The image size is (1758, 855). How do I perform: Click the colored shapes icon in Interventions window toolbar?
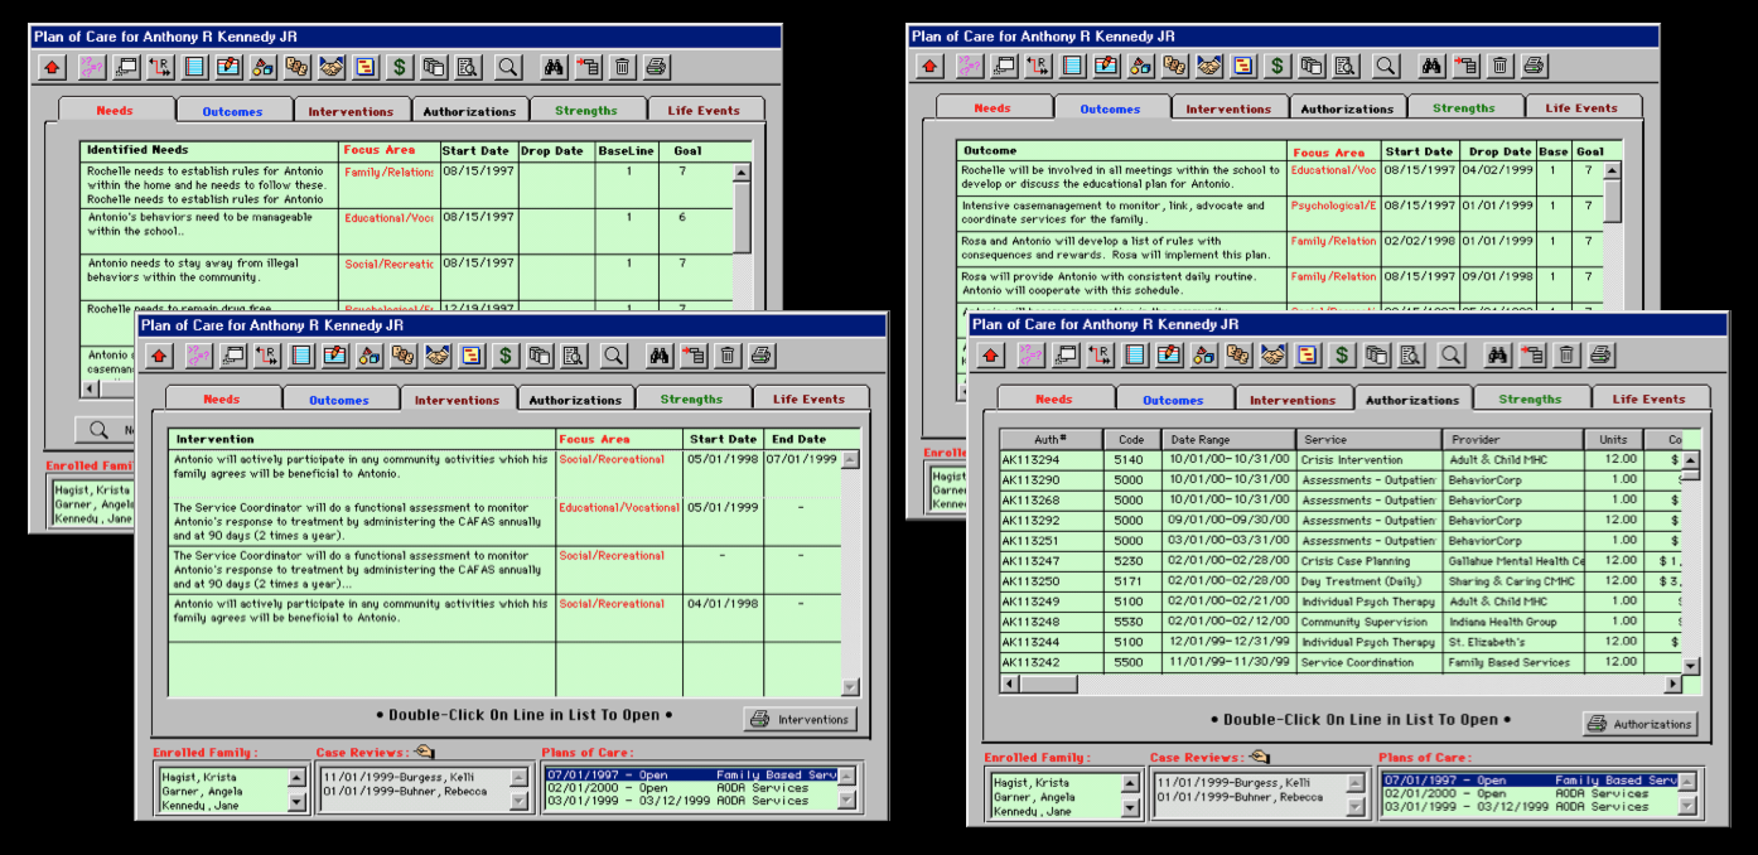(370, 356)
